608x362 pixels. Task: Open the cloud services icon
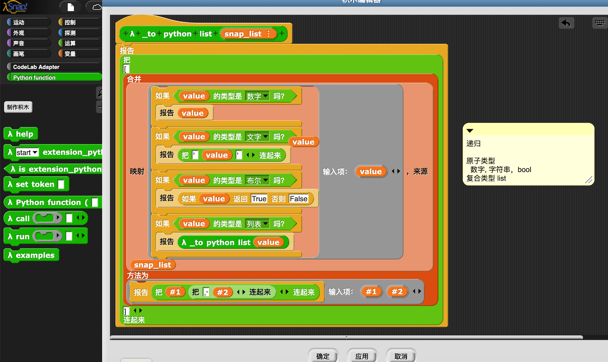(x=97, y=6)
